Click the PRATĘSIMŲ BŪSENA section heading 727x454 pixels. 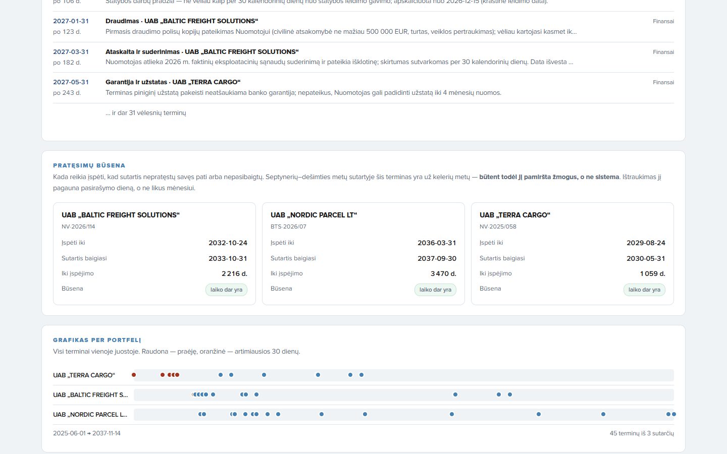(x=89, y=165)
